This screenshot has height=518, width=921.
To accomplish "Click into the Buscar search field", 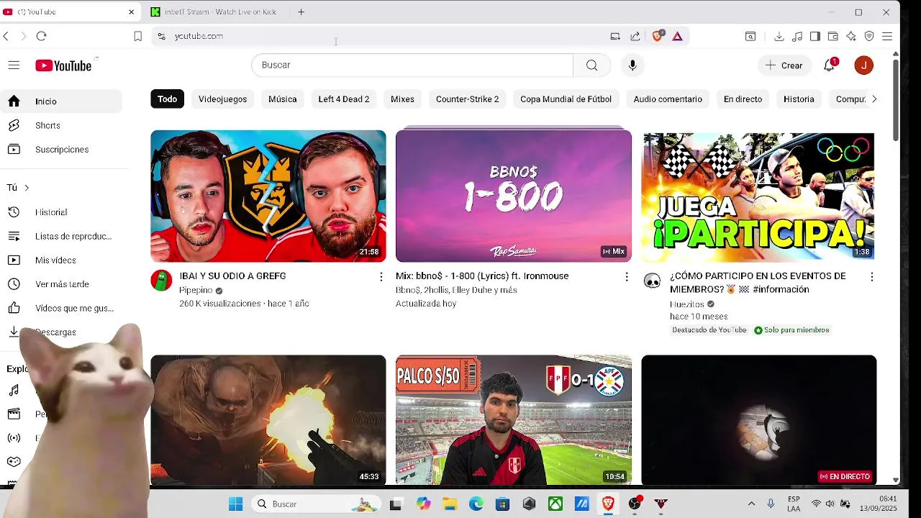I will 412,65.
